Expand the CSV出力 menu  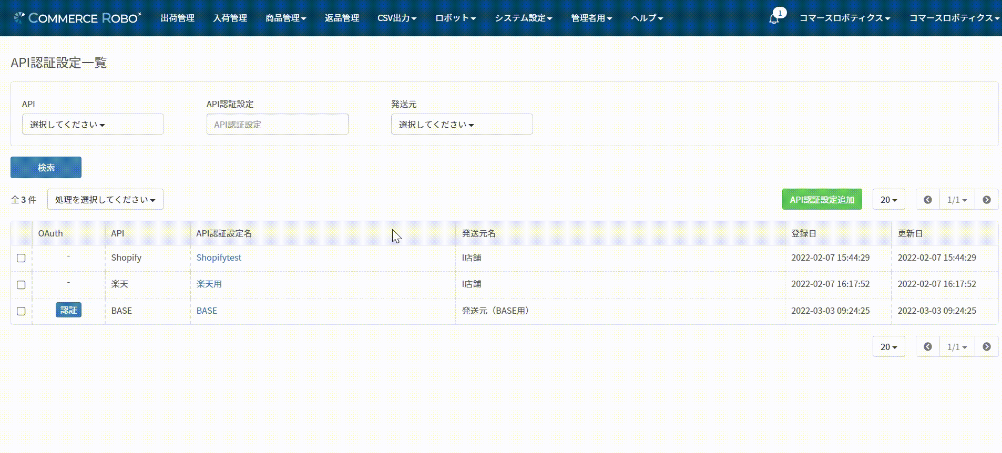click(397, 18)
